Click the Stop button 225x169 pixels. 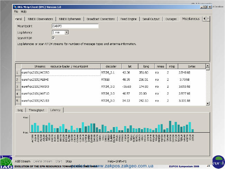pos(69,161)
